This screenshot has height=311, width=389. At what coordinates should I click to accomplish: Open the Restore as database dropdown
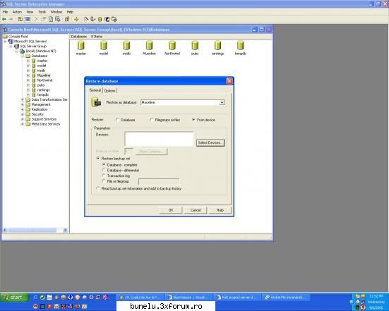(x=222, y=102)
